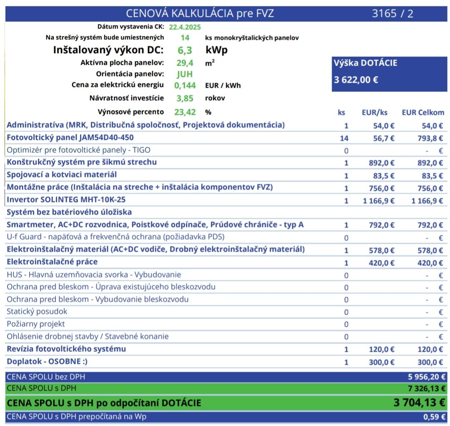Select the return on investment value 3,85

185,98
